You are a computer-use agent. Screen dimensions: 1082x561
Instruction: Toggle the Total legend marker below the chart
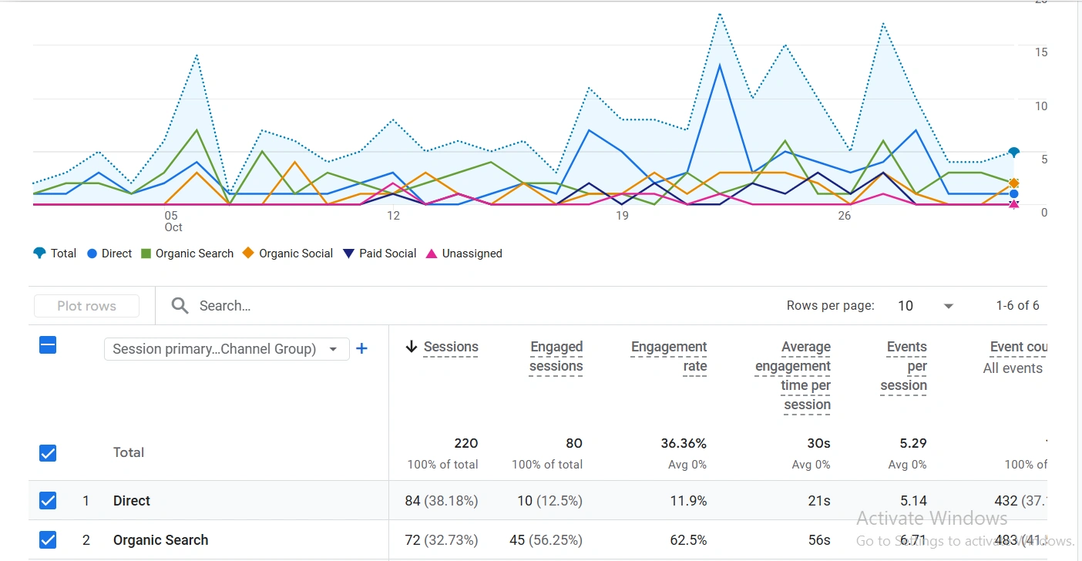(39, 253)
